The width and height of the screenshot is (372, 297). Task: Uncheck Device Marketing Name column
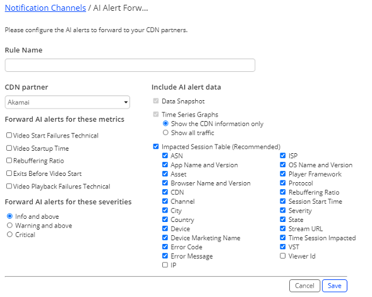click(x=165, y=238)
